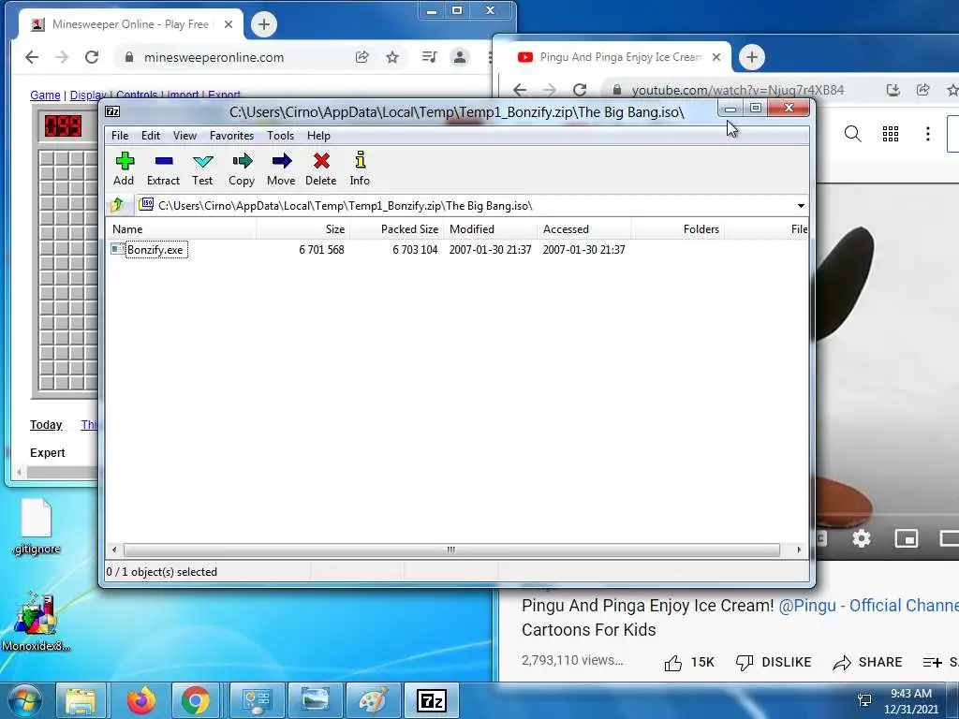This screenshot has height=719, width=959.
Task: Click the YouTube search magnifier icon
Action: pos(852,134)
